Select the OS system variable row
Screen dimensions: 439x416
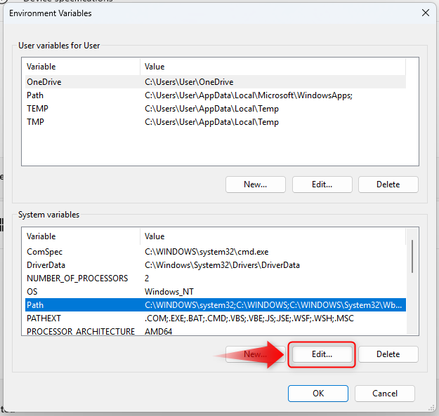[x=32, y=292]
